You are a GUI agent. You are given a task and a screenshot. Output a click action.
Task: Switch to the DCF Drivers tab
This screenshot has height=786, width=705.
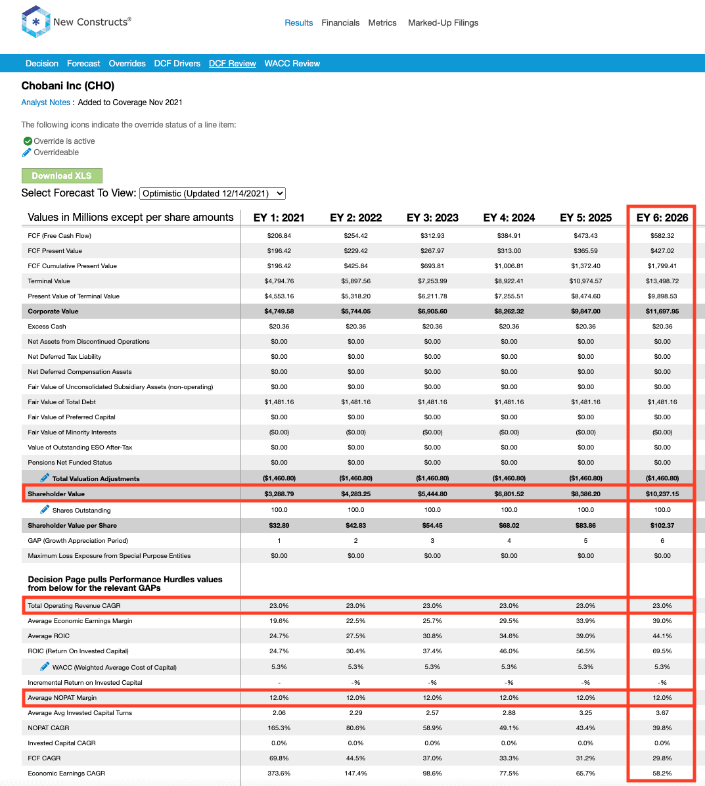point(177,63)
